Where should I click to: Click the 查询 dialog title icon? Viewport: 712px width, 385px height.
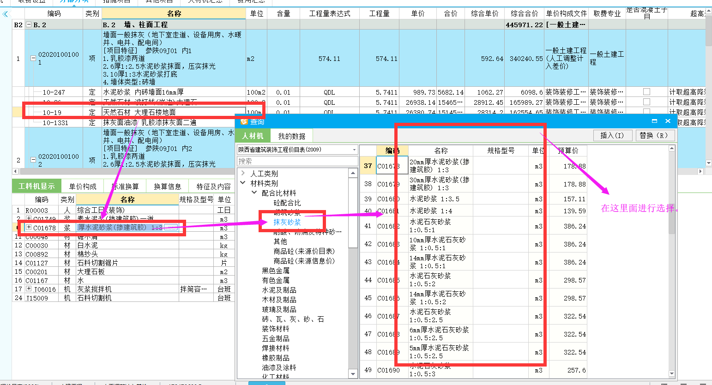[244, 121]
